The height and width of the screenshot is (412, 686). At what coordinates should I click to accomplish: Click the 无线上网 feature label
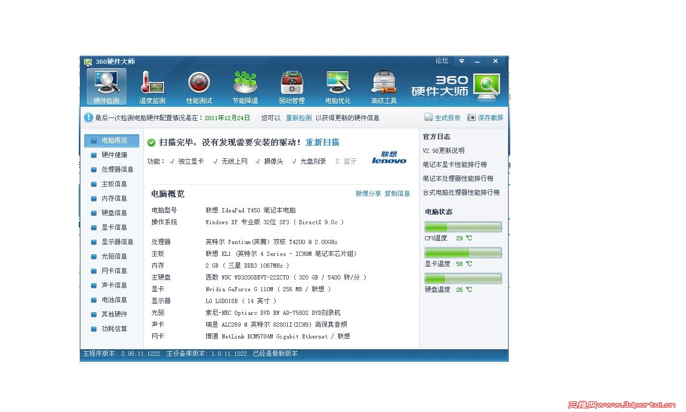234,161
